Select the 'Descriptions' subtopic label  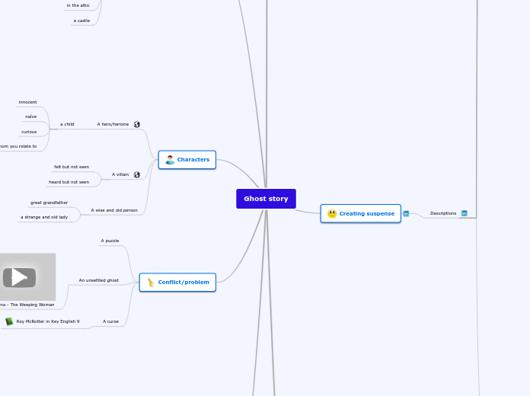click(x=443, y=213)
